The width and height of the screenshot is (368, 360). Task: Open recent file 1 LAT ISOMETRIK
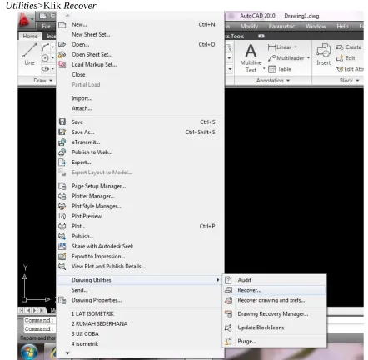click(92, 314)
